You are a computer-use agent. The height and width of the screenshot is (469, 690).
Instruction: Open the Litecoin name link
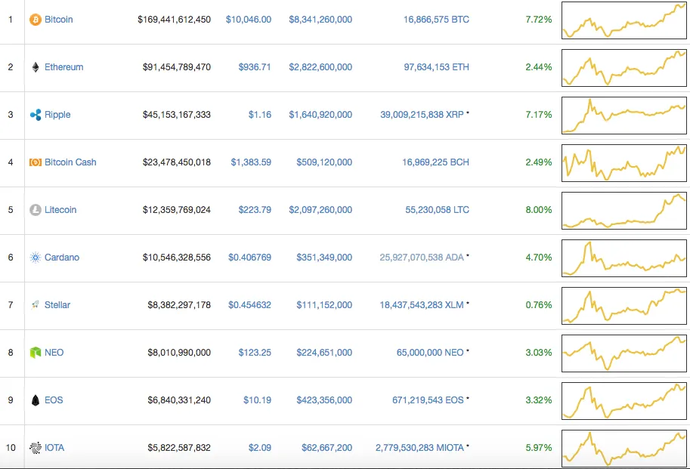60,210
